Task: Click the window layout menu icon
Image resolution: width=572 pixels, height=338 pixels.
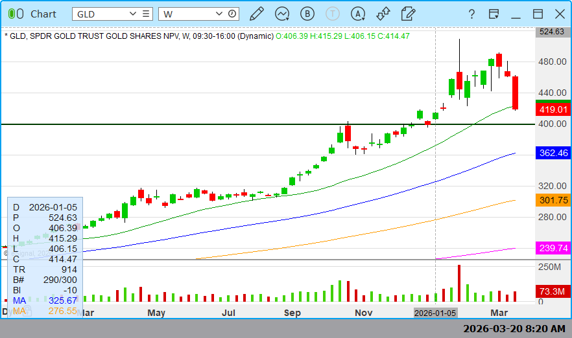Action: click(494, 14)
